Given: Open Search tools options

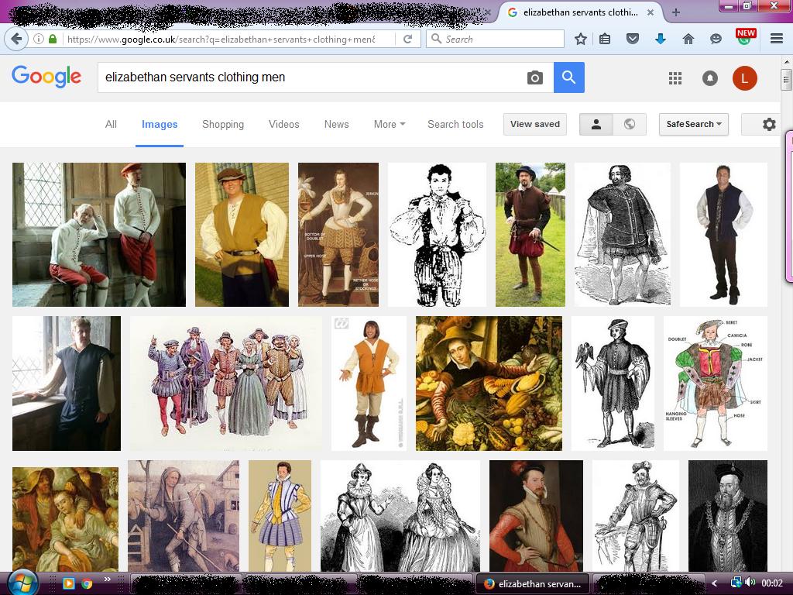Looking at the screenshot, I should click(455, 125).
